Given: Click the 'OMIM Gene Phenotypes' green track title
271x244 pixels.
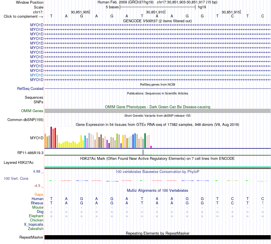Looking at the screenshot, I should (157, 107).
